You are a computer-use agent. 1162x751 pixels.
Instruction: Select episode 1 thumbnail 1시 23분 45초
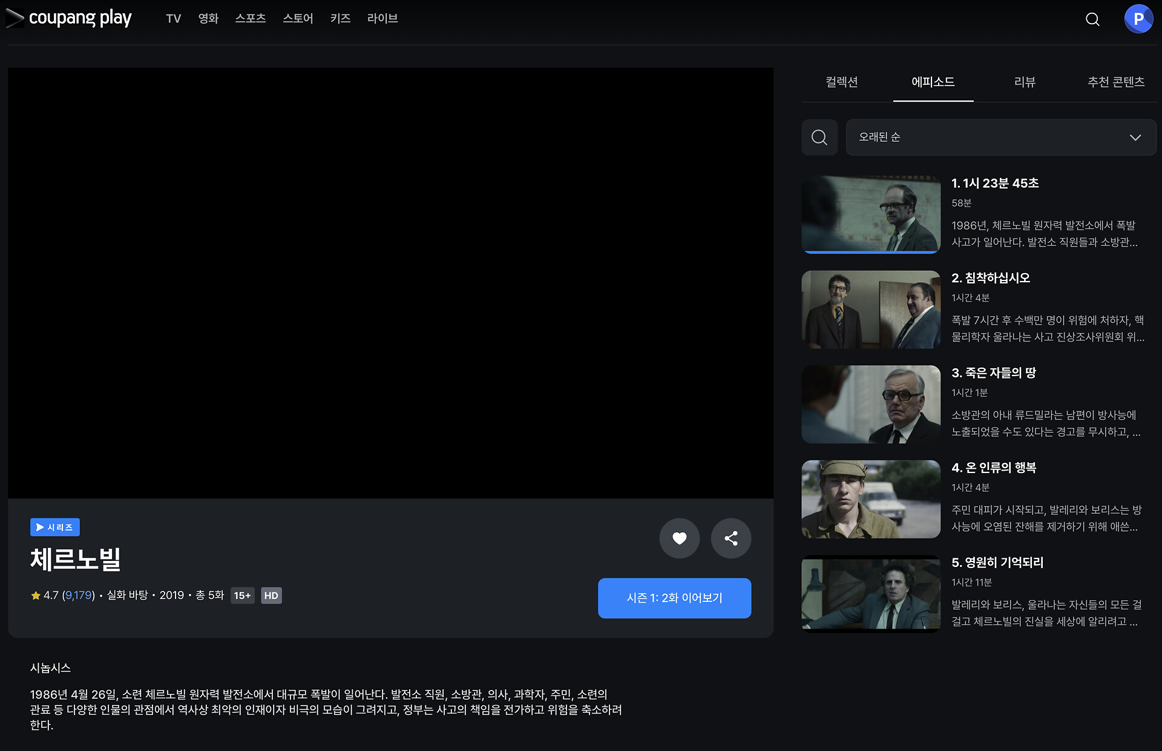(870, 214)
